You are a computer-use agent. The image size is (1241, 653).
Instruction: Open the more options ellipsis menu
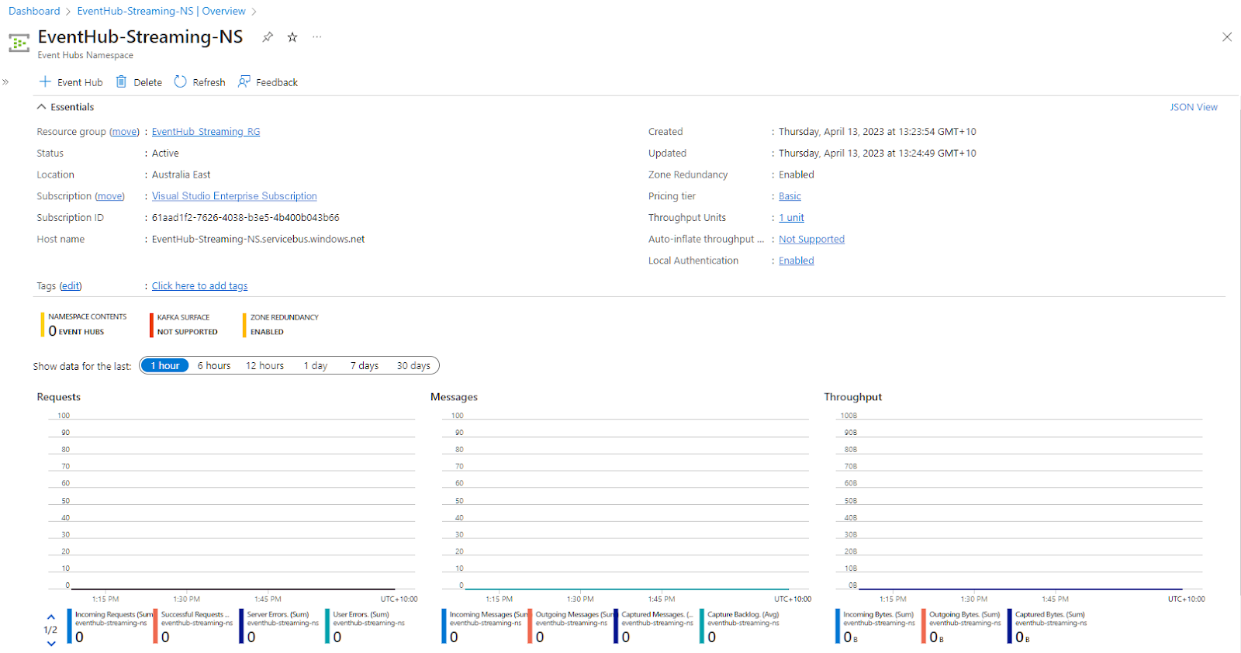[x=316, y=37]
